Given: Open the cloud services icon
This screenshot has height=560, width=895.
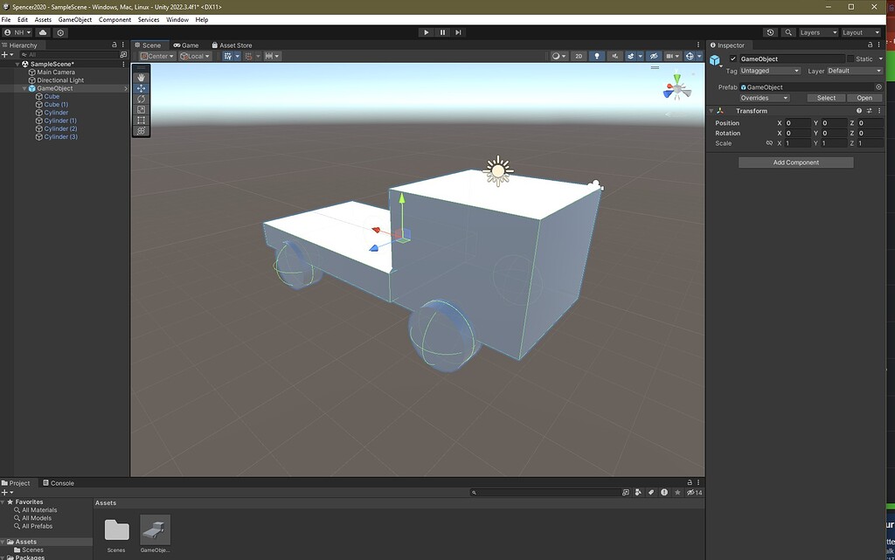Looking at the screenshot, I should 42,32.
